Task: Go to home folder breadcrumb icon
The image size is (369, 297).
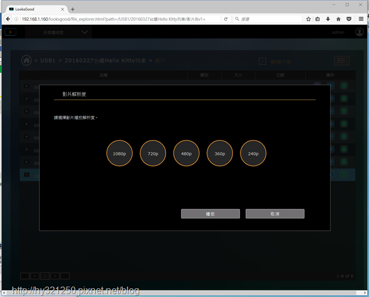Action: (27, 61)
